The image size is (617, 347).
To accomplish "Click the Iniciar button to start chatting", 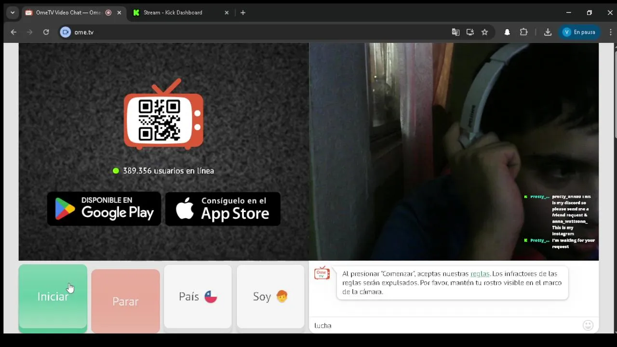I will pos(53,297).
